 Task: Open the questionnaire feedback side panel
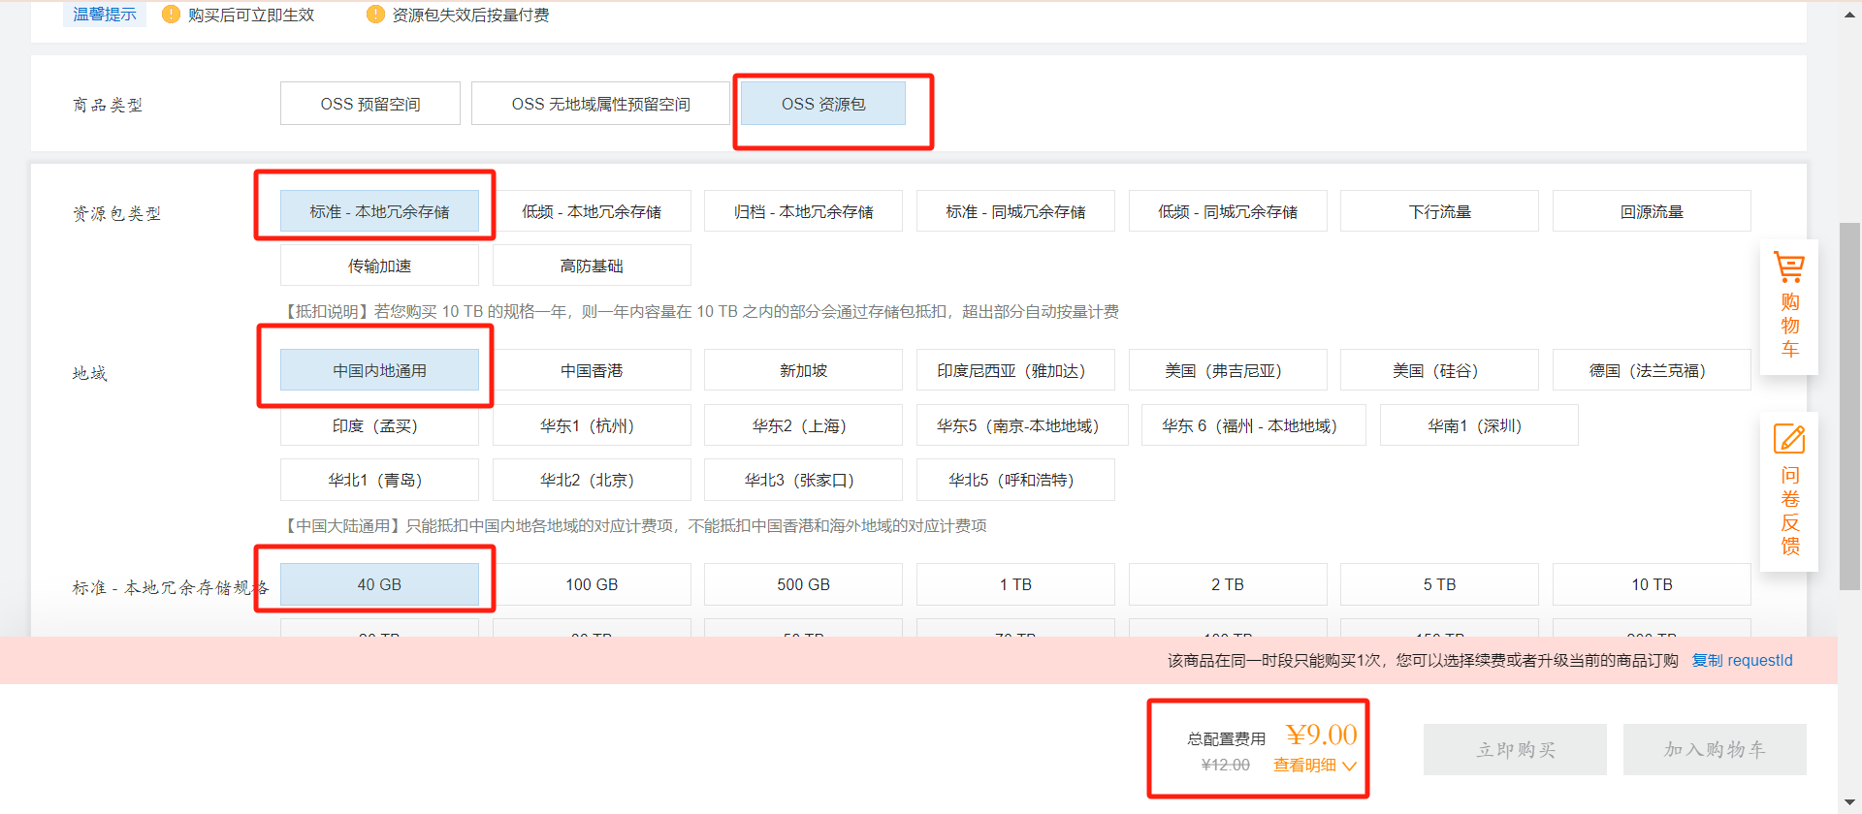(x=1789, y=491)
